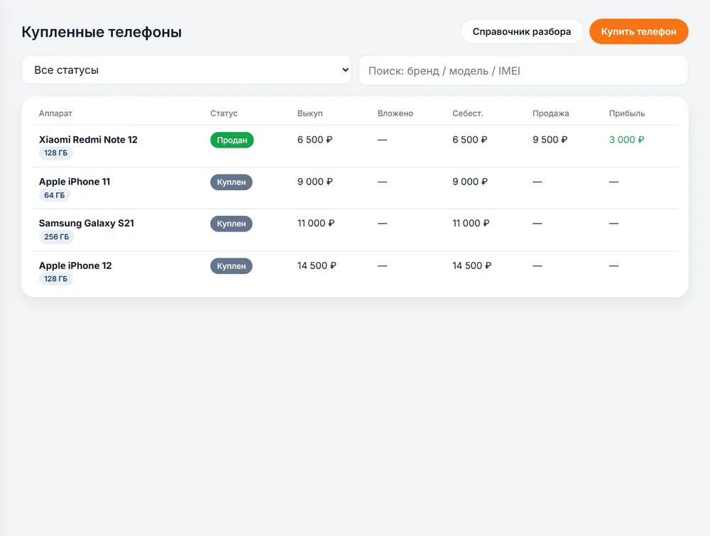Select the 11 000 ₽ value in the Себест. column

tap(471, 223)
